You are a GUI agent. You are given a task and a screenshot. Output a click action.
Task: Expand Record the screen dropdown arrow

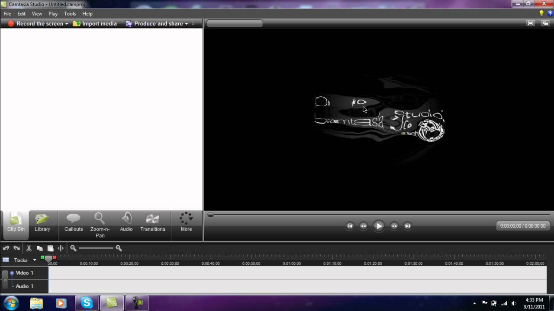coord(67,24)
